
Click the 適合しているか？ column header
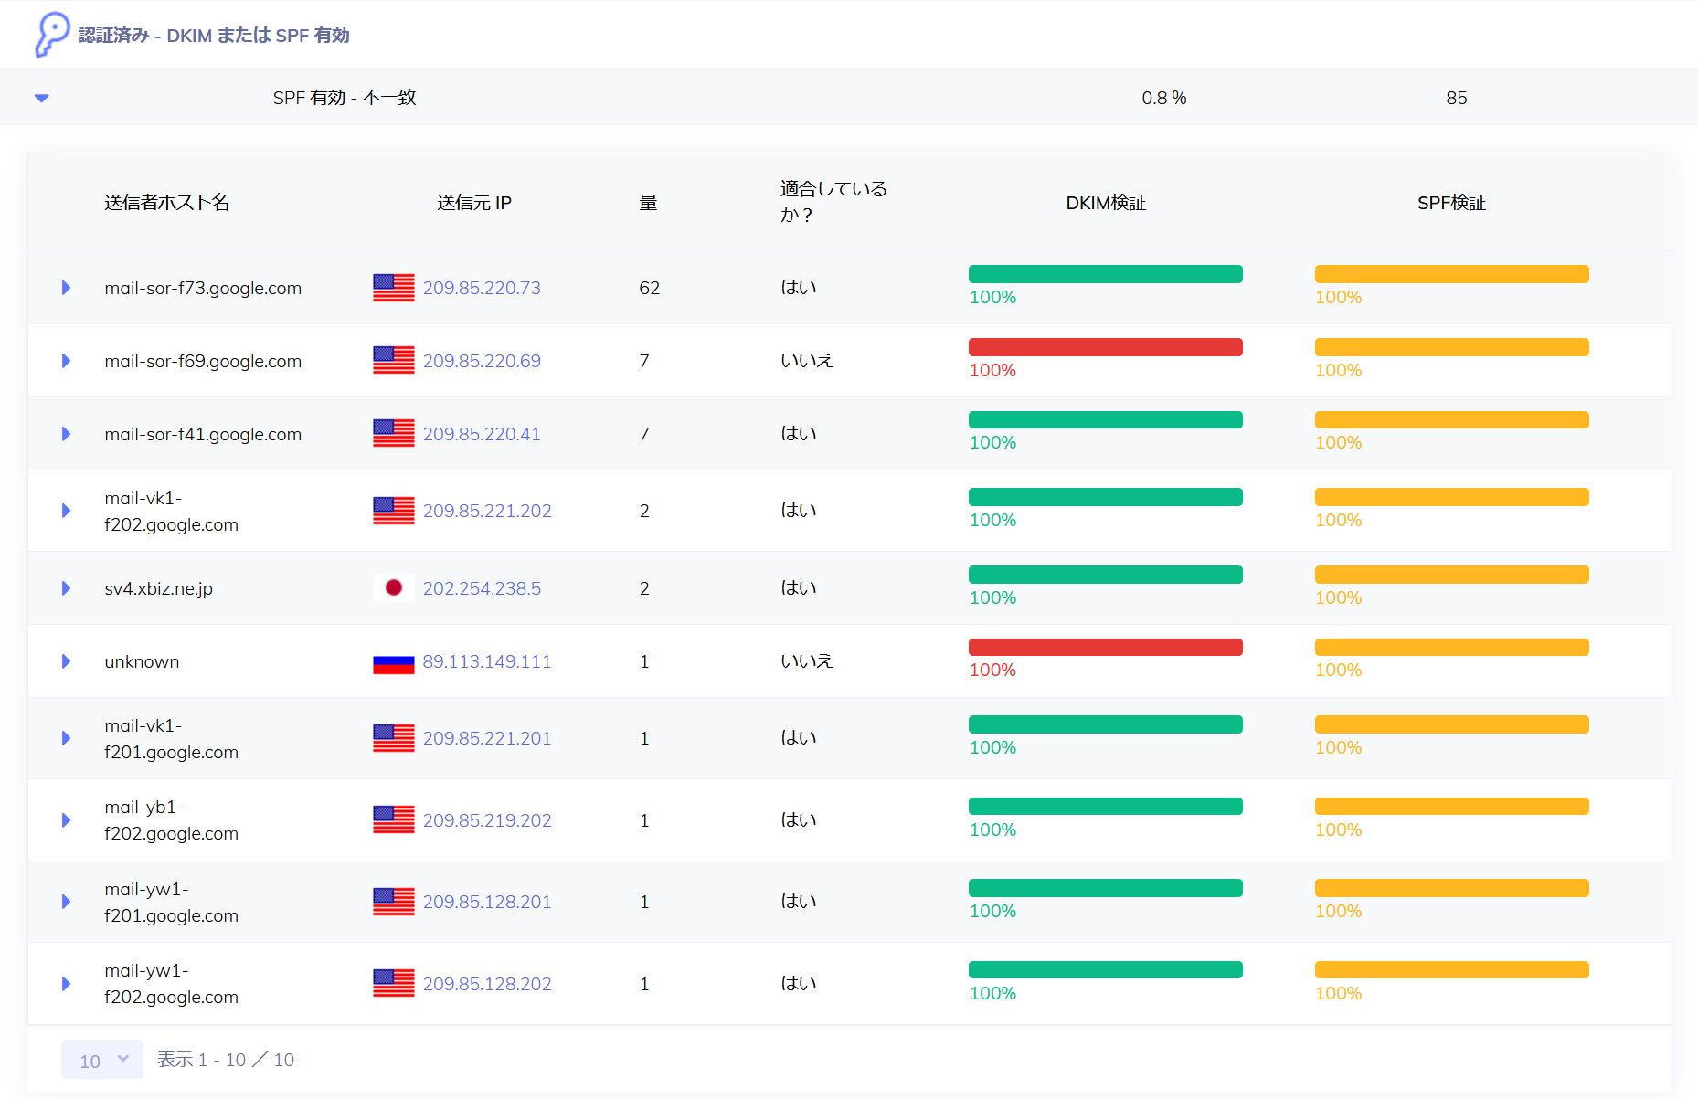pos(833,202)
